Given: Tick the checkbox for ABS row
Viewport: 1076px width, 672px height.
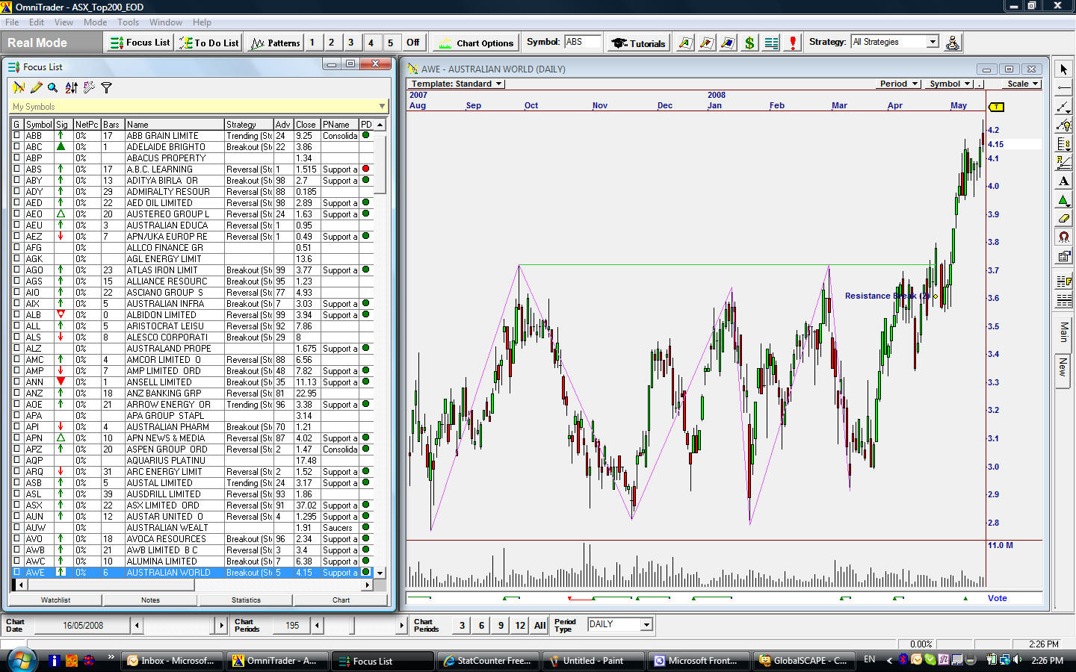Looking at the screenshot, I should coord(16,169).
